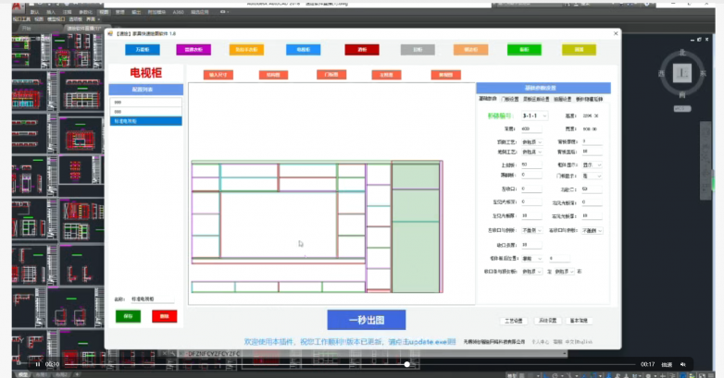
Task: Click the video progress bar handle
Action: (406, 364)
